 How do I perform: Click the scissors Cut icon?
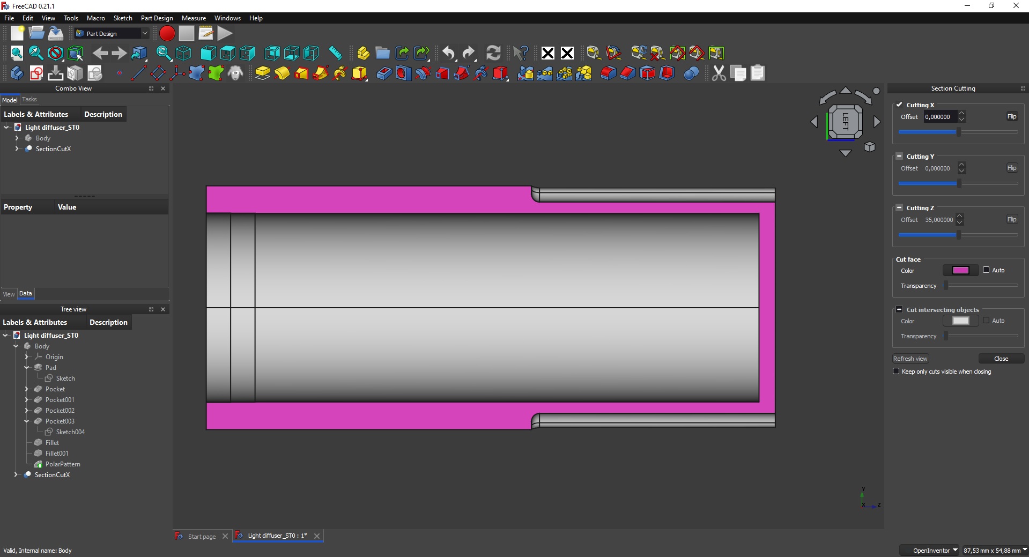click(719, 73)
